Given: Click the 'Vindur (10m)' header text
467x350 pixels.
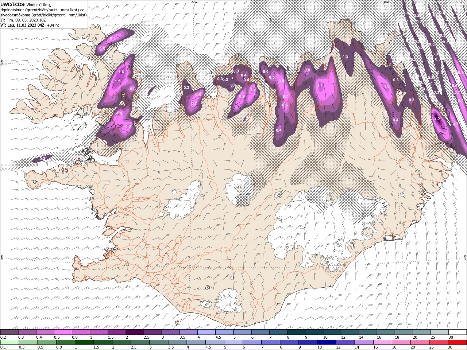Looking at the screenshot, I should [x=39, y=4].
